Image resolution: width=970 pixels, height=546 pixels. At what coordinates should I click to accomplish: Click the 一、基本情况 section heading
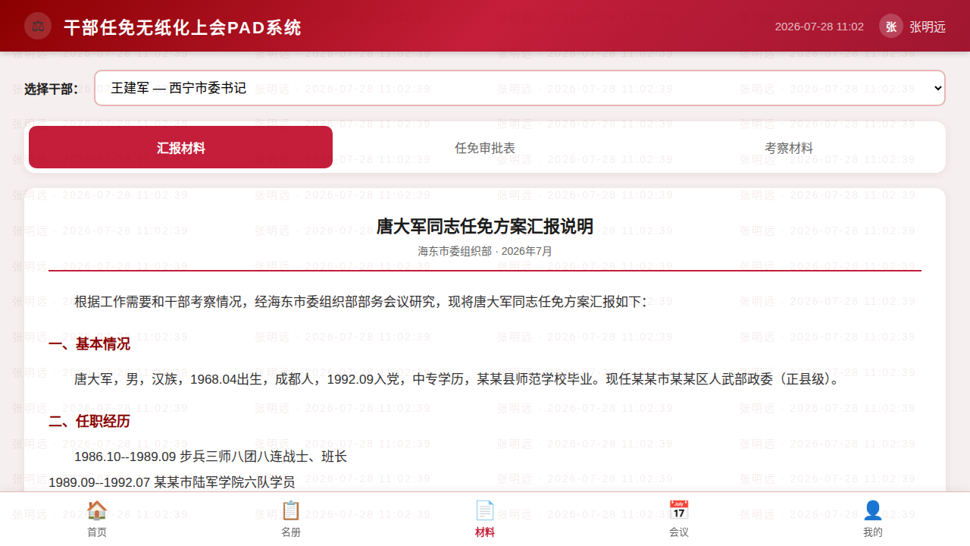click(89, 344)
